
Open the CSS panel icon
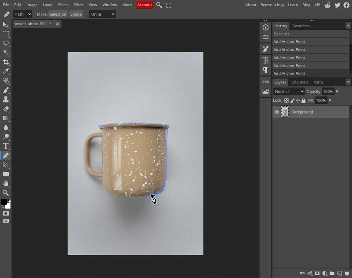coord(265,82)
